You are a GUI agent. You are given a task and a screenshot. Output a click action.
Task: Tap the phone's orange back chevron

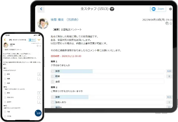[5, 40]
